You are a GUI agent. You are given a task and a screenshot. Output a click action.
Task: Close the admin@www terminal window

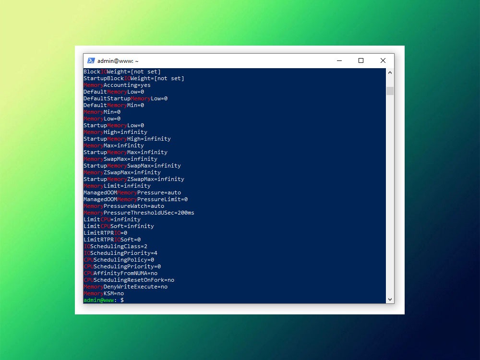[383, 60]
